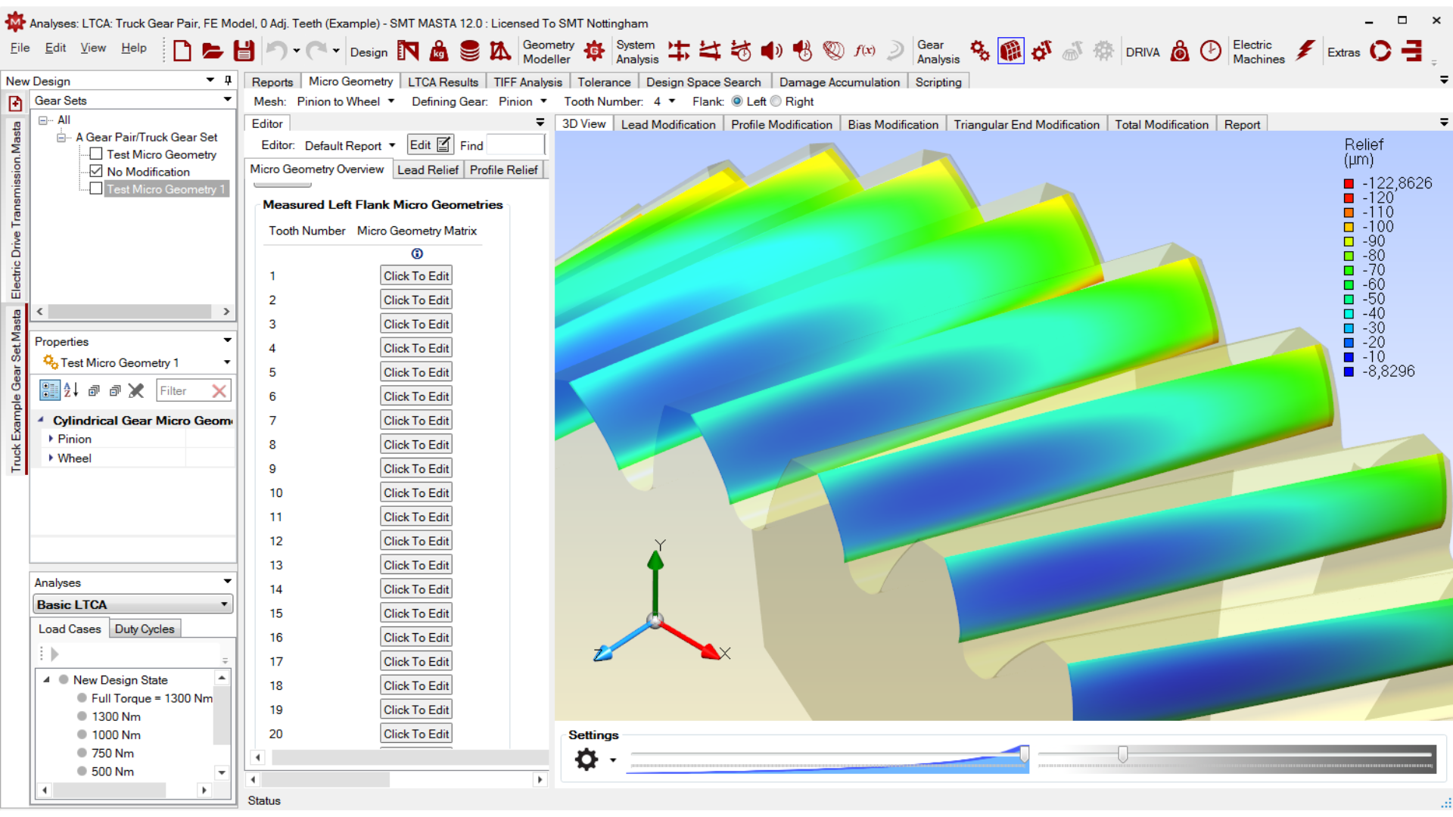
Task: Click the gray right Settings slider handle
Action: click(x=1123, y=754)
